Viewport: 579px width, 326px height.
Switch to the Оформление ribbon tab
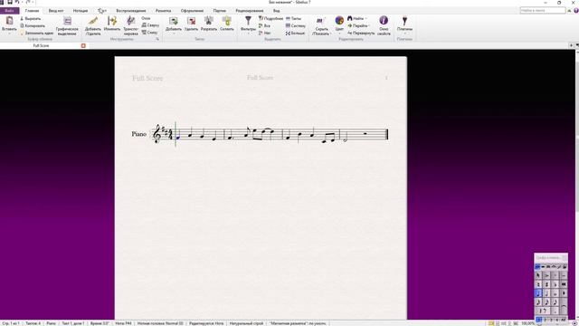[x=193, y=11]
